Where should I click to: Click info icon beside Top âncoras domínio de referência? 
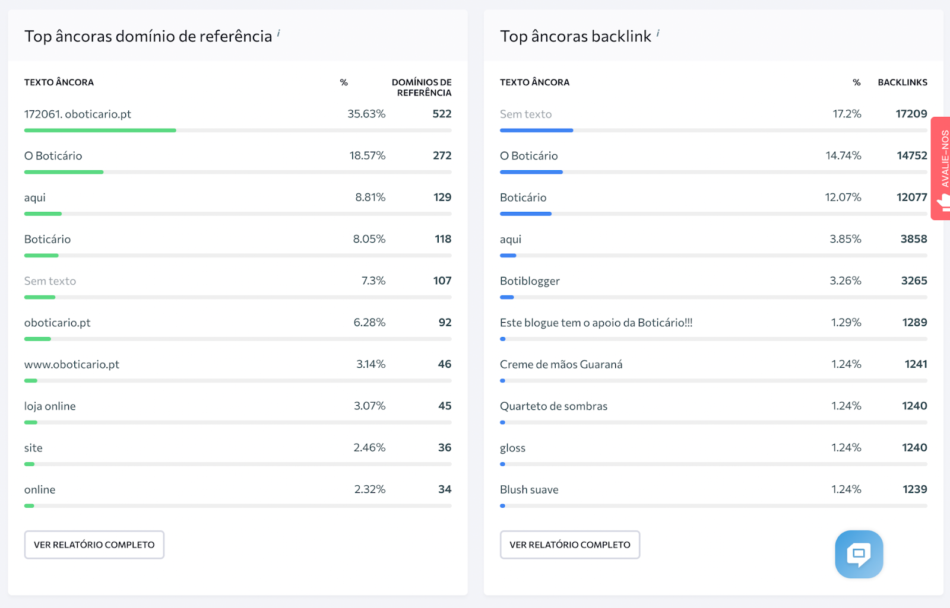point(278,33)
